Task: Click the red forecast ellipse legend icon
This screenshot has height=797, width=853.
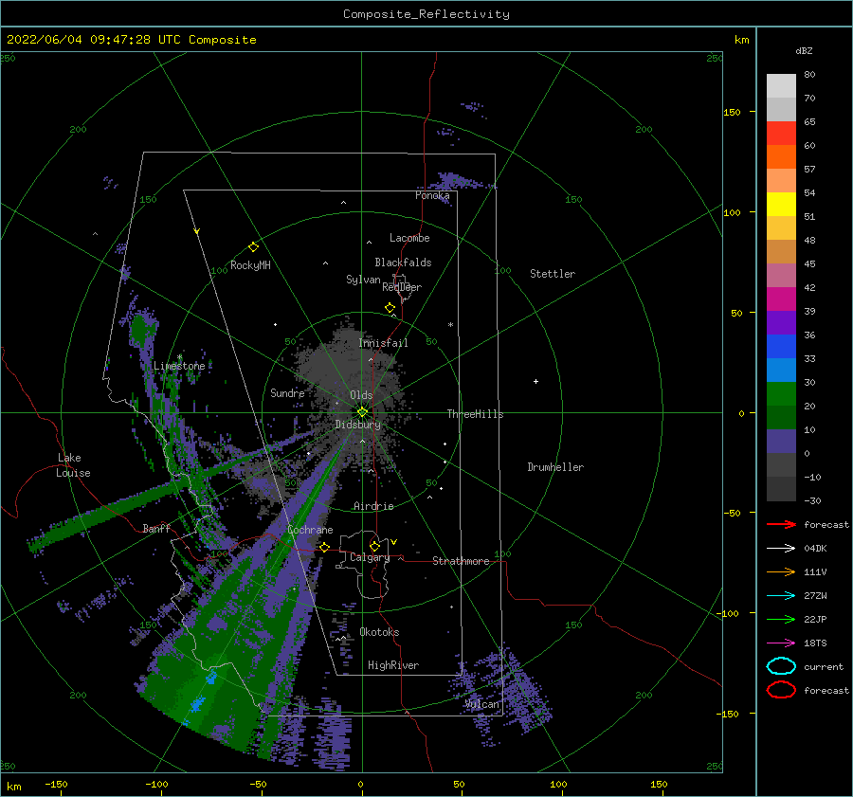Action: pyautogui.click(x=781, y=690)
